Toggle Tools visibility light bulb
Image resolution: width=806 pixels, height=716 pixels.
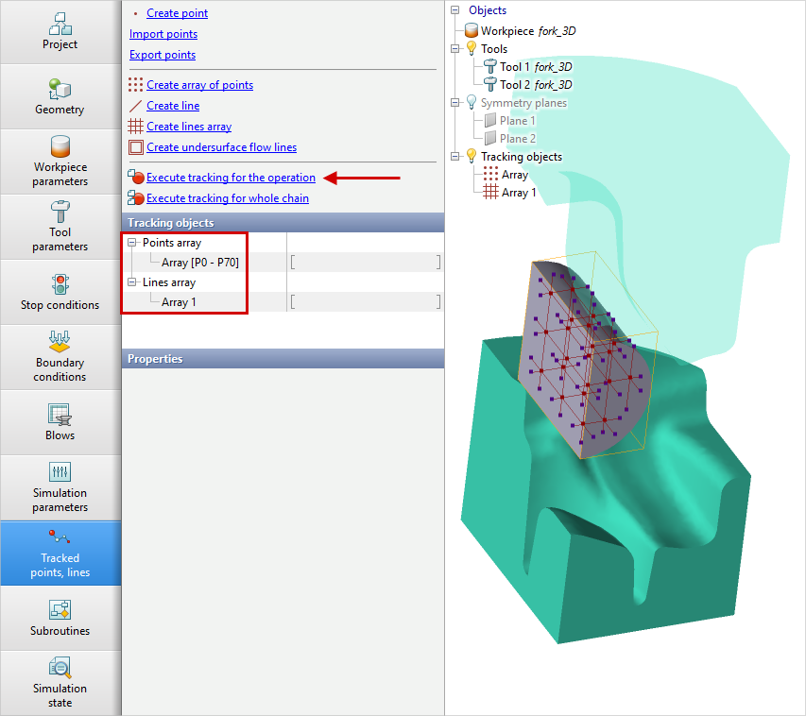click(x=471, y=49)
